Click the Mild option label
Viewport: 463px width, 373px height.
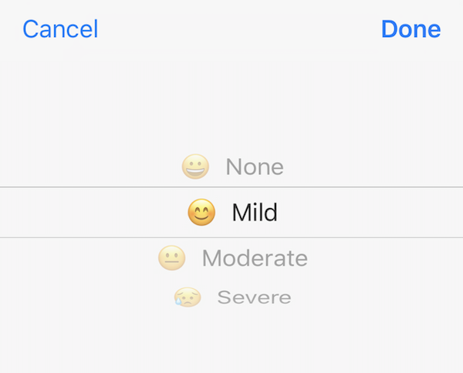[x=255, y=212]
